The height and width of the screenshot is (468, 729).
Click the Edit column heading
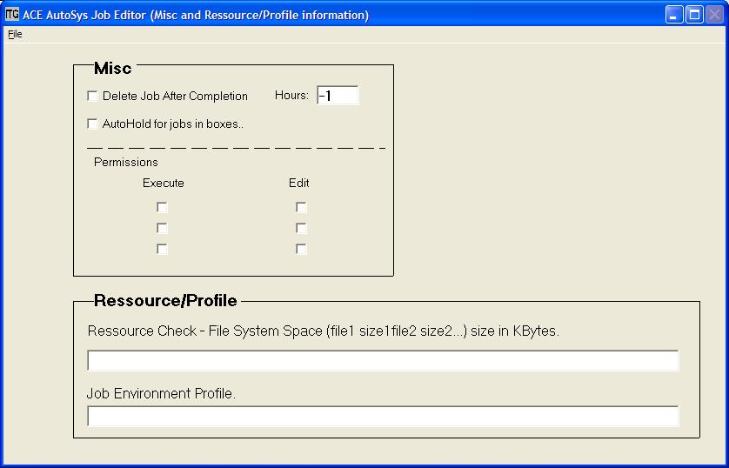(x=299, y=183)
